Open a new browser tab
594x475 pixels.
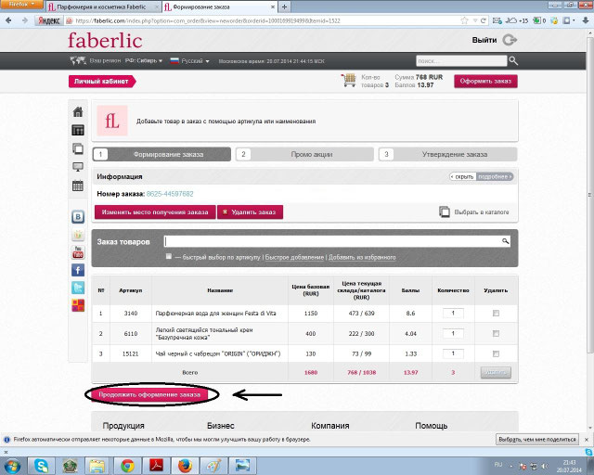[x=285, y=6]
